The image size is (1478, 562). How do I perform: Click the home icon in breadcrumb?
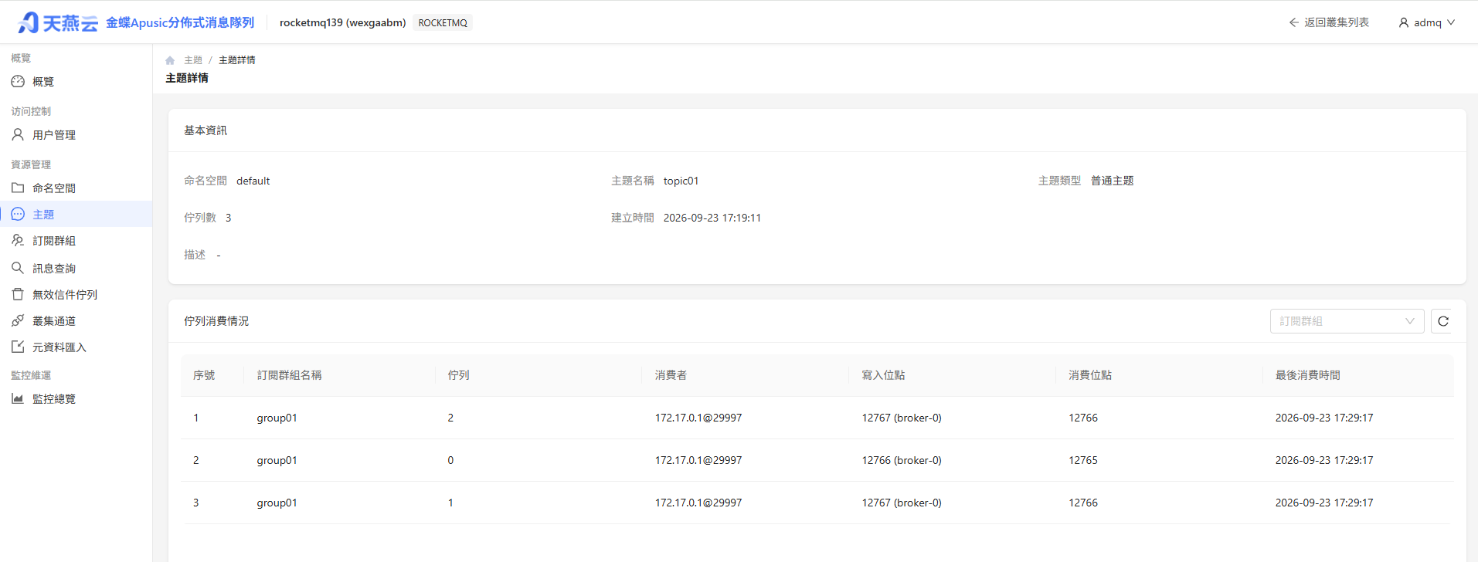click(170, 60)
